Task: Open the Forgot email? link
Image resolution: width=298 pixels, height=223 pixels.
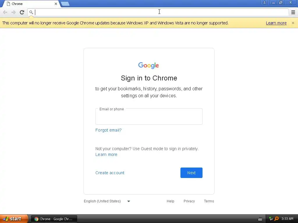Action: (108, 130)
